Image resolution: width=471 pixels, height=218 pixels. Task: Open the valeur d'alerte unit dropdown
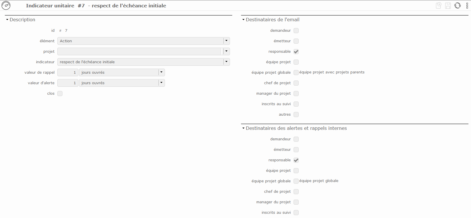point(161,83)
